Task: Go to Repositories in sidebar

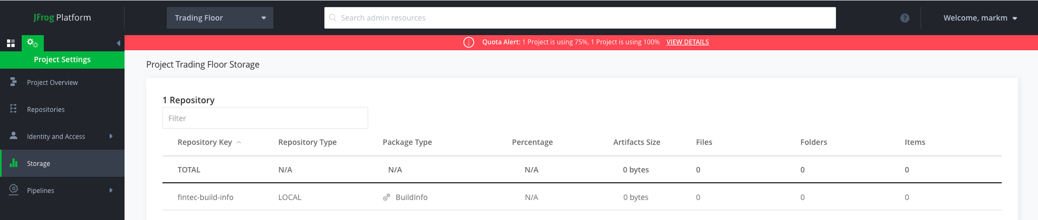Action: [x=45, y=109]
